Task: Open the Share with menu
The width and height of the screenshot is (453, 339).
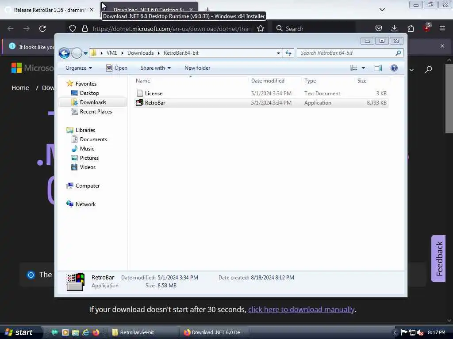Action: (155, 68)
